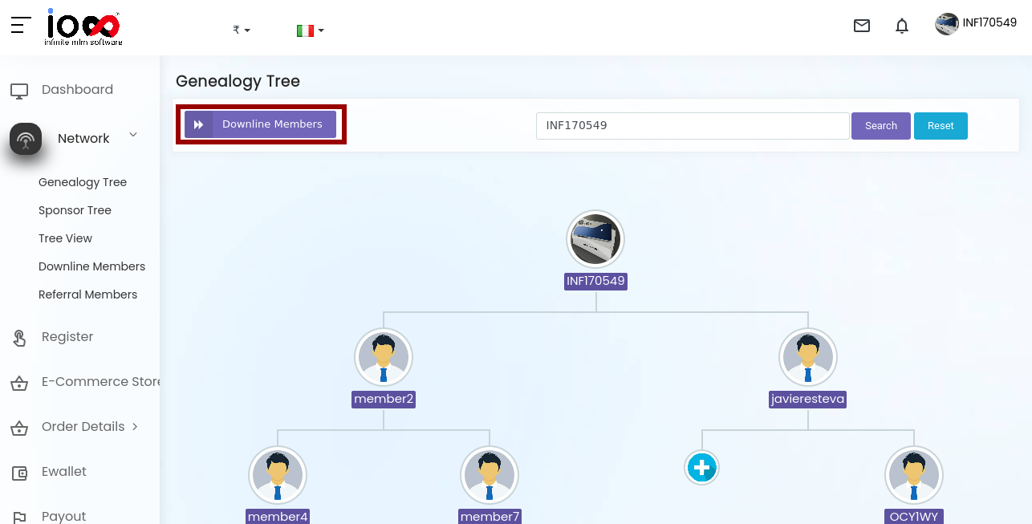Select Network in the sidebar
The width and height of the screenshot is (1032, 524).
tap(83, 139)
